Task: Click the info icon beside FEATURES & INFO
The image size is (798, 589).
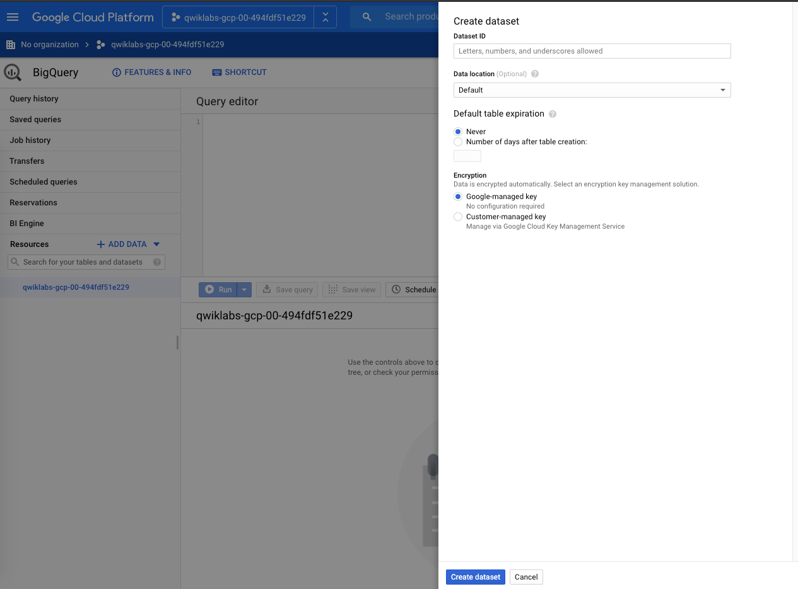Action: click(x=116, y=72)
